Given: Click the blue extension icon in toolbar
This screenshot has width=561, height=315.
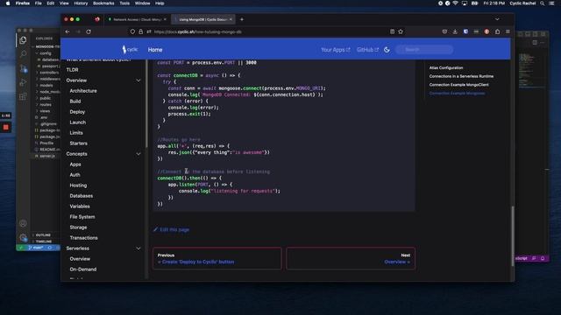Looking at the screenshot, I should point(465,31).
